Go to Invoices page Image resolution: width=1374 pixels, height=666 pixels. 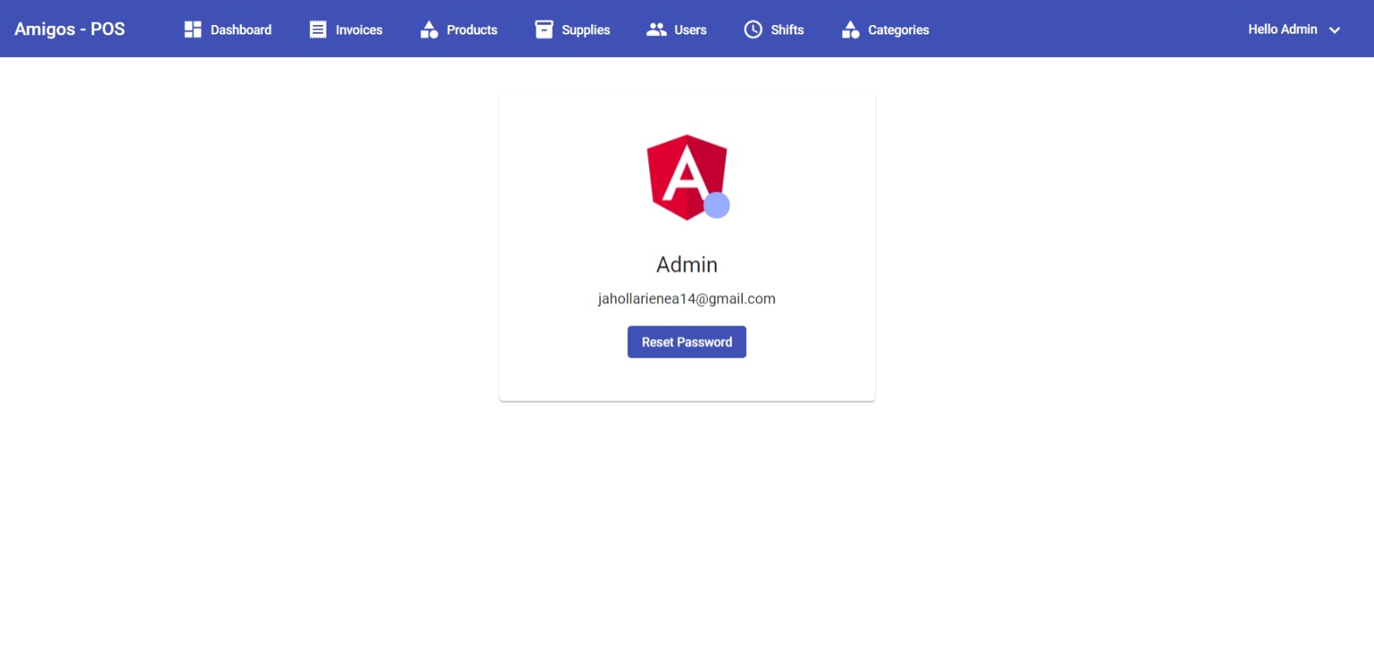tap(346, 30)
